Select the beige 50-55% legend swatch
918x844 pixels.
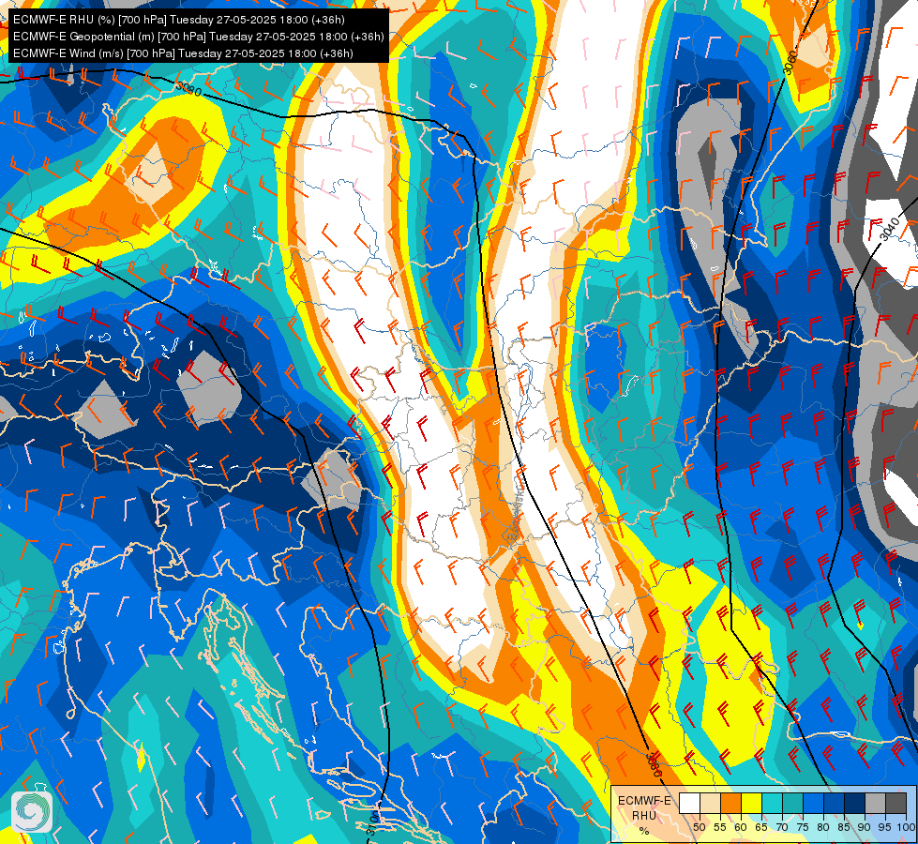(710, 803)
